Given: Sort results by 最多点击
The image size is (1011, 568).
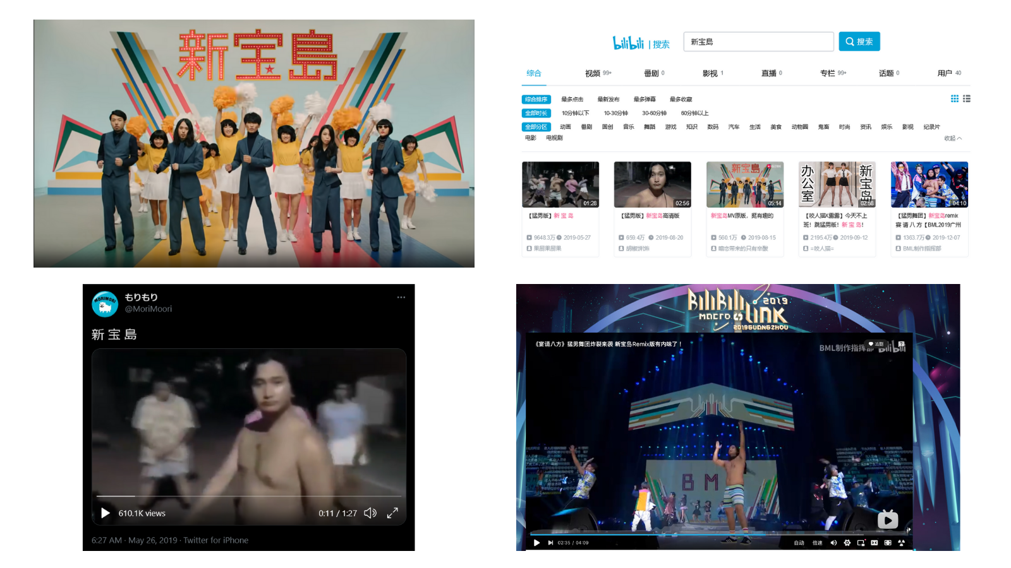Looking at the screenshot, I should coord(572,99).
